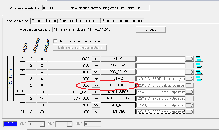Click the 0050 value in OVERRIDE row

coord(86,85)
